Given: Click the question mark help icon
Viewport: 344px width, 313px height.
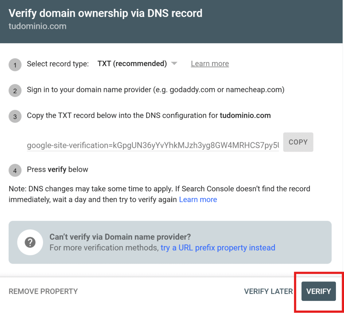Looking at the screenshot, I should coord(30,242).
